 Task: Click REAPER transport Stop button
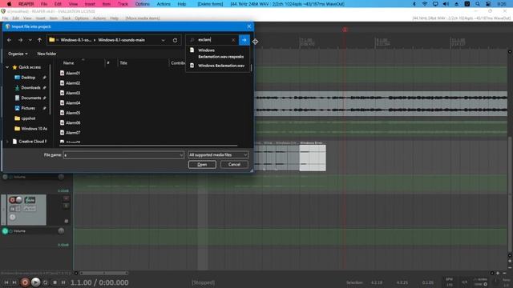55,282
